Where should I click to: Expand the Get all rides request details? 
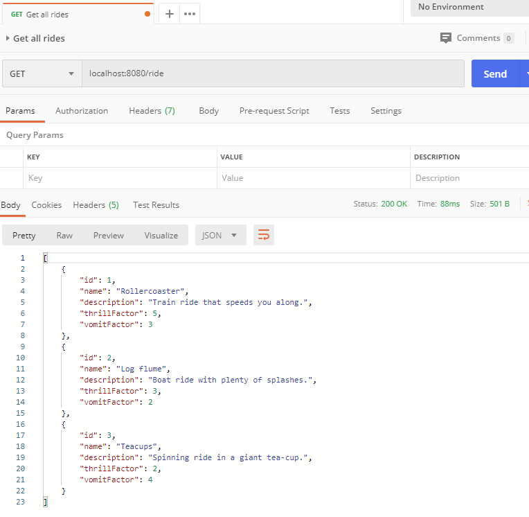(8, 39)
